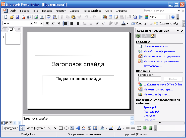Apply line color brush swatch
Screen dimensions: 186x138
[111, 128]
